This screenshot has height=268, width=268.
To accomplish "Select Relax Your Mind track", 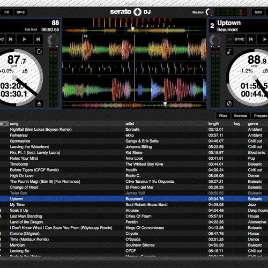I will click(134, 158).
